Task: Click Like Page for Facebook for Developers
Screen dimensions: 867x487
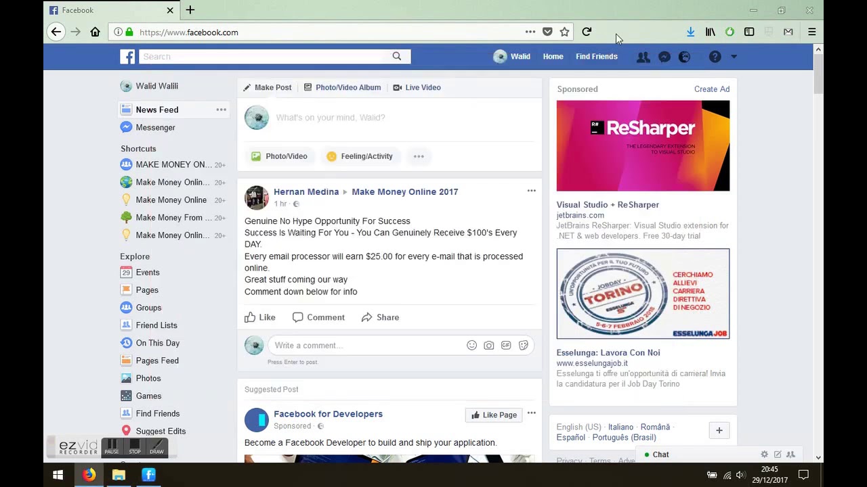Action: tap(494, 415)
